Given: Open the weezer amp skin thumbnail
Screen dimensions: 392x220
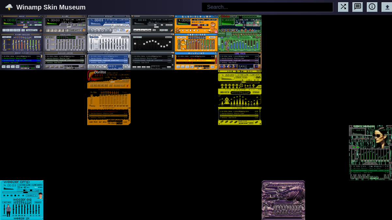Looking at the screenshot, I should point(22,200).
